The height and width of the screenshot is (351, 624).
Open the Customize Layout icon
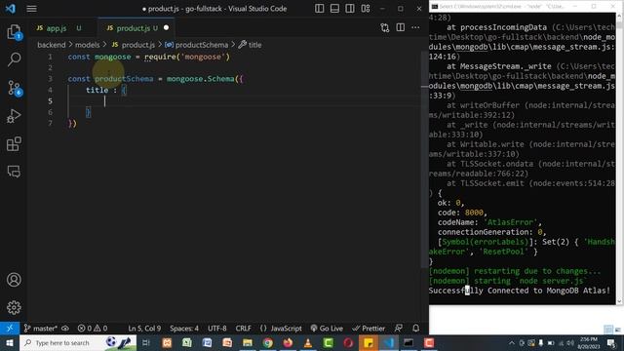[x=366, y=9]
